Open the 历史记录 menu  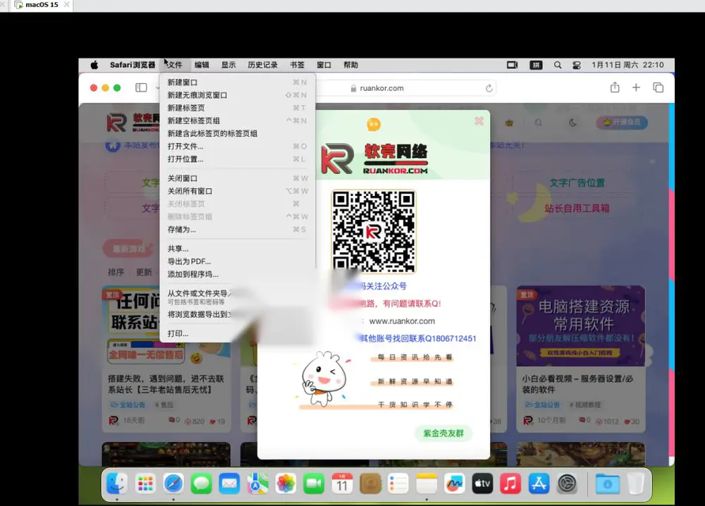pyautogui.click(x=262, y=65)
